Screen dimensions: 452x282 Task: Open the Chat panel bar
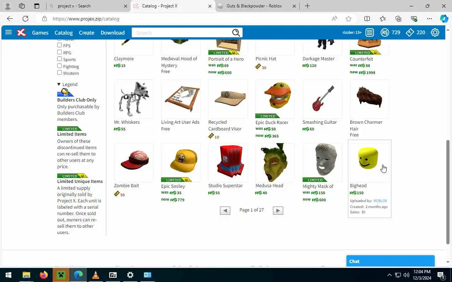[390, 261]
